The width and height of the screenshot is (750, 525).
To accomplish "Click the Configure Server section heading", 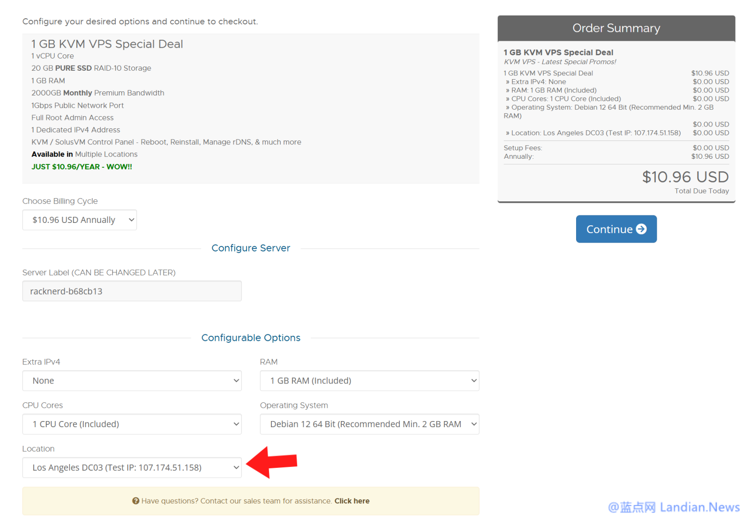I will tap(251, 248).
